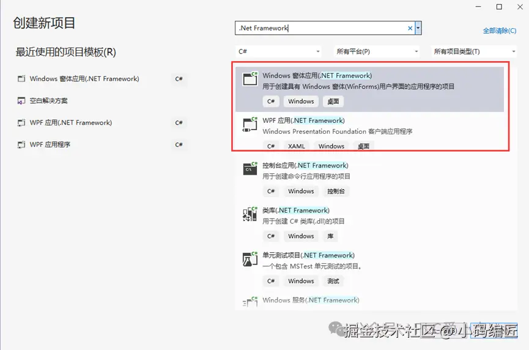Open the 所有平台(P) platform filter dropdown

[377, 51]
